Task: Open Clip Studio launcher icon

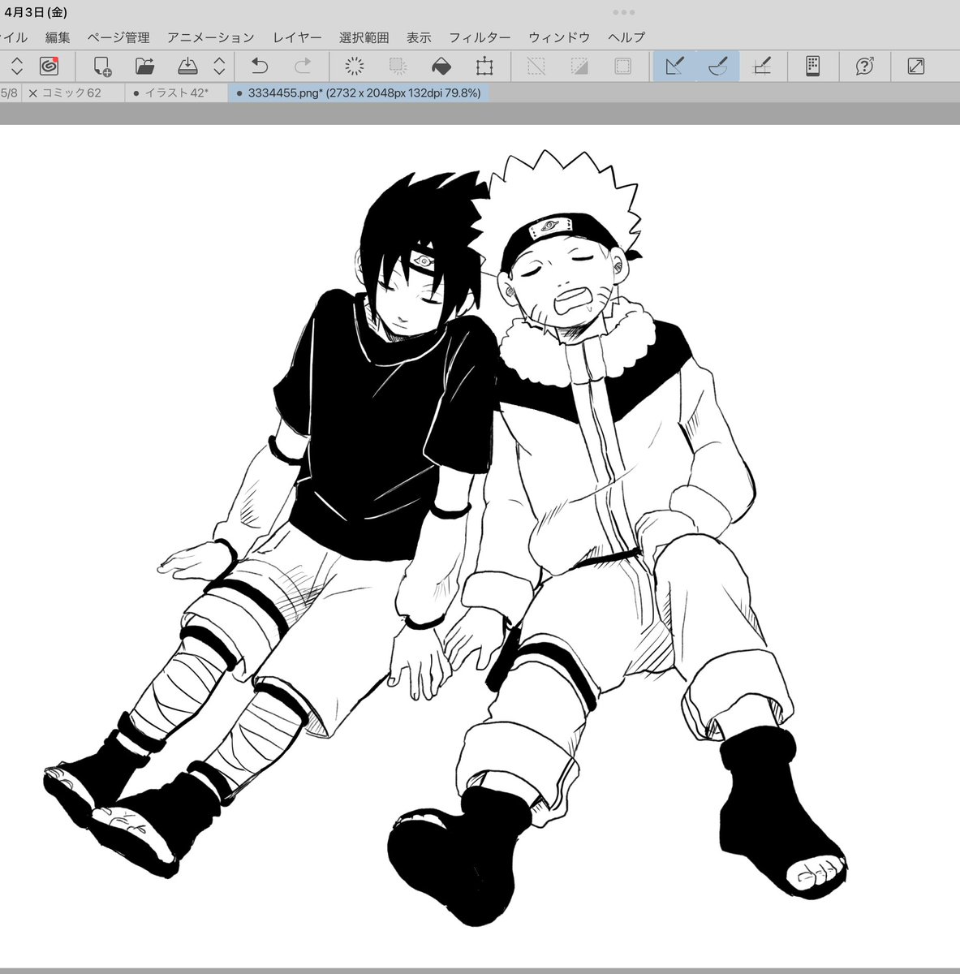Action: point(49,66)
